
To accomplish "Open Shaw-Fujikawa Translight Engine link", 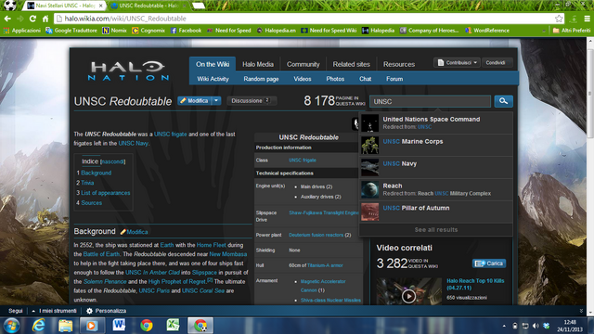I will [x=324, y=212].
